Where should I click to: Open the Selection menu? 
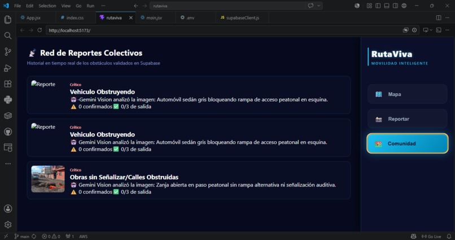pyautogui.click(x=47, y=6)
